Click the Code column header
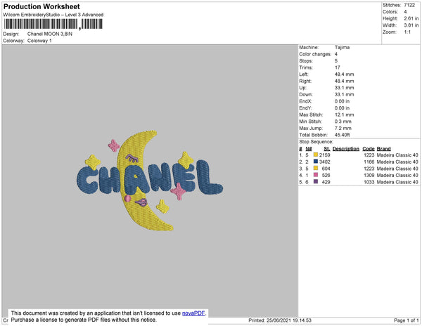 click(x=369, y=149)
